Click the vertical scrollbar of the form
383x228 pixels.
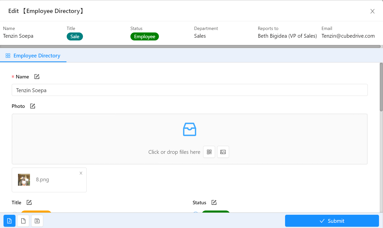[381, 87]
